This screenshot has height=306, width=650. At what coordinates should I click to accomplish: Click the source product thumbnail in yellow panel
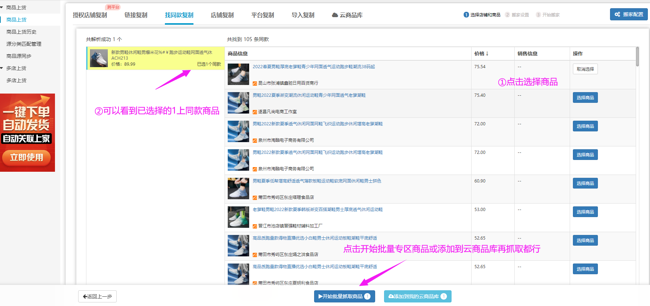pyautogui.click(x=99, y=58)
